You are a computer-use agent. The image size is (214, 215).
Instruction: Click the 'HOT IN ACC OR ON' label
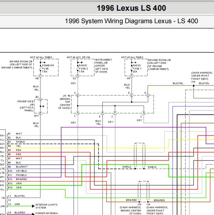tap(78, 57)
